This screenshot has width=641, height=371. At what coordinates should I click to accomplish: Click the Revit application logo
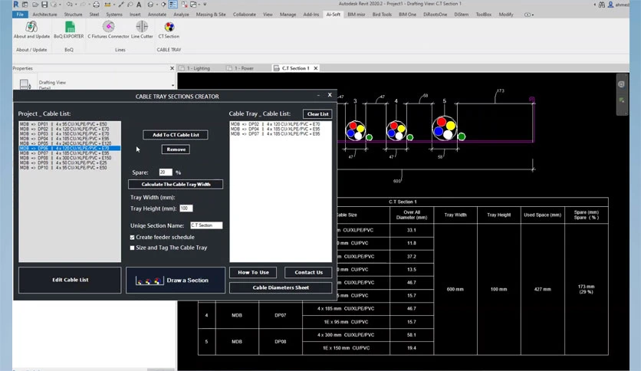pos(15,4)
